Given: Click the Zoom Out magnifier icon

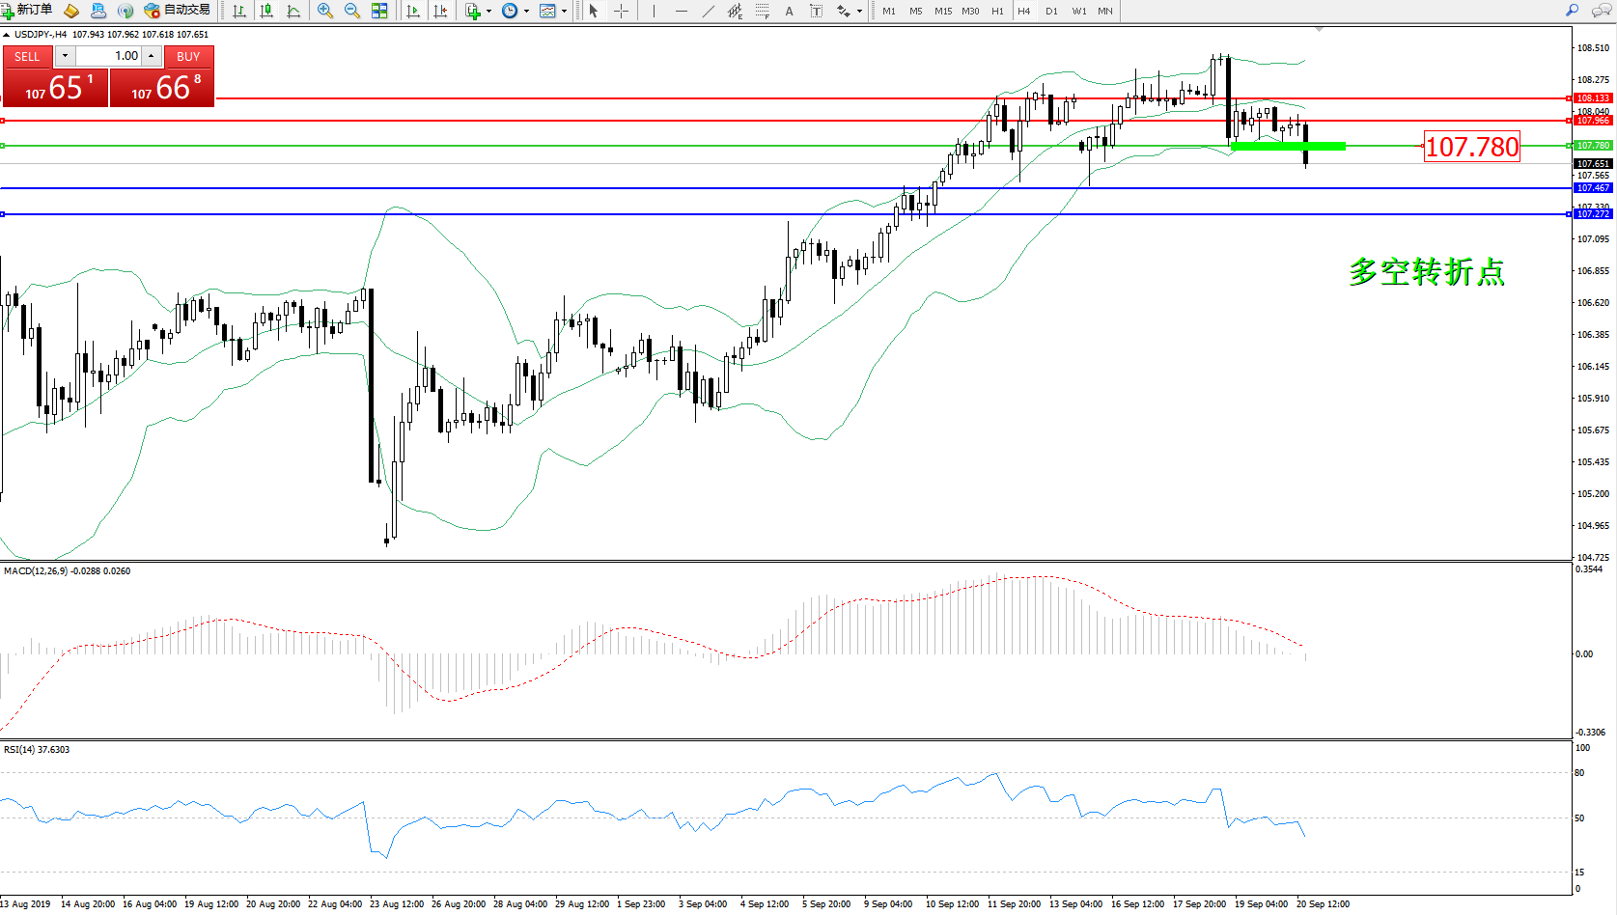Looking at the screenshot, I should pyautogui.click(x=352, y=11).
